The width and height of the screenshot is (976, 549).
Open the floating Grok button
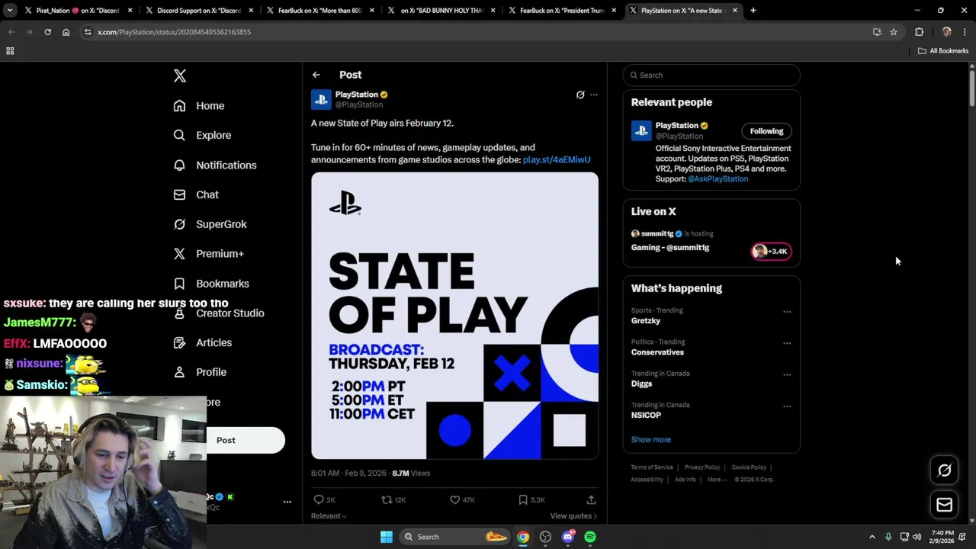[x=944, y=470]
